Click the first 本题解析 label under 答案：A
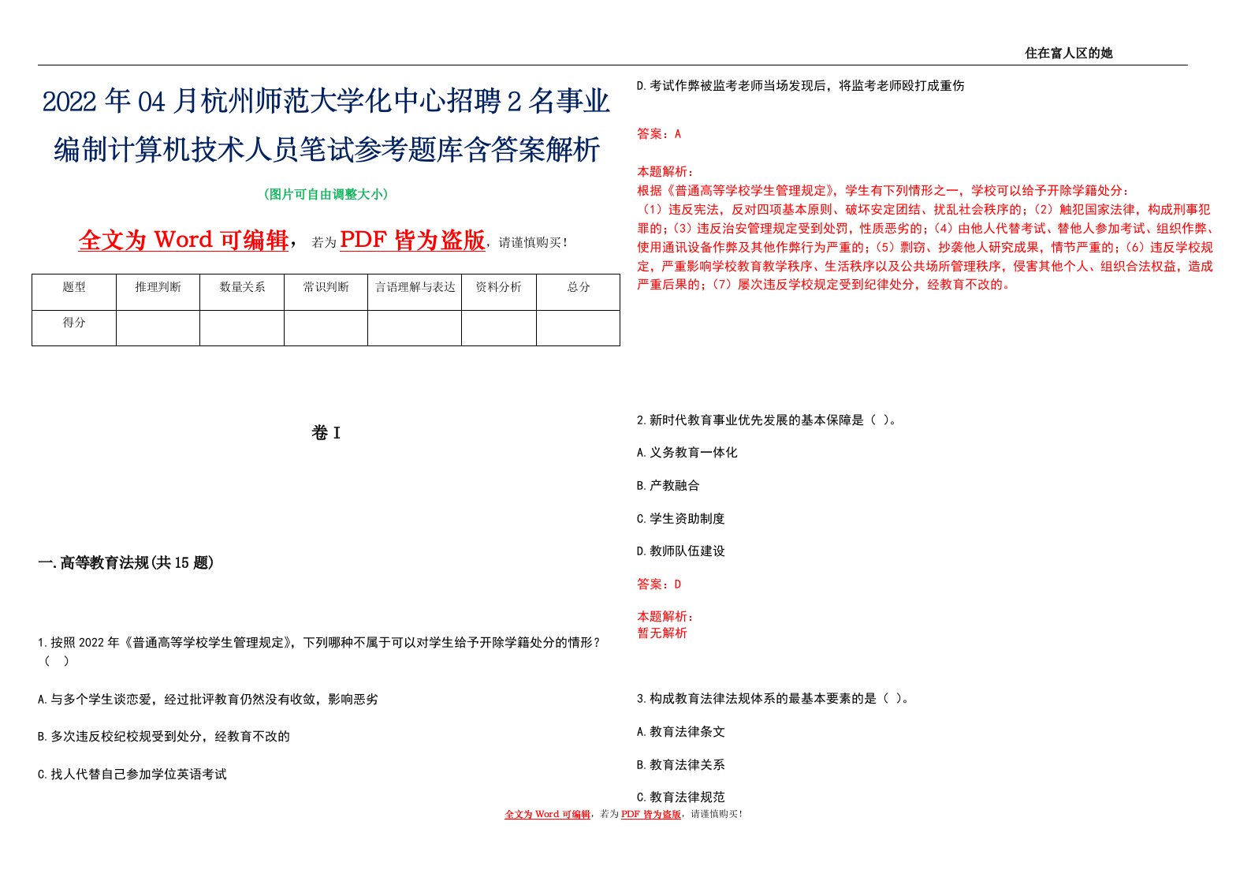Image resolution: width=1251 pixels, height=885 pixels. click(665, 171)
